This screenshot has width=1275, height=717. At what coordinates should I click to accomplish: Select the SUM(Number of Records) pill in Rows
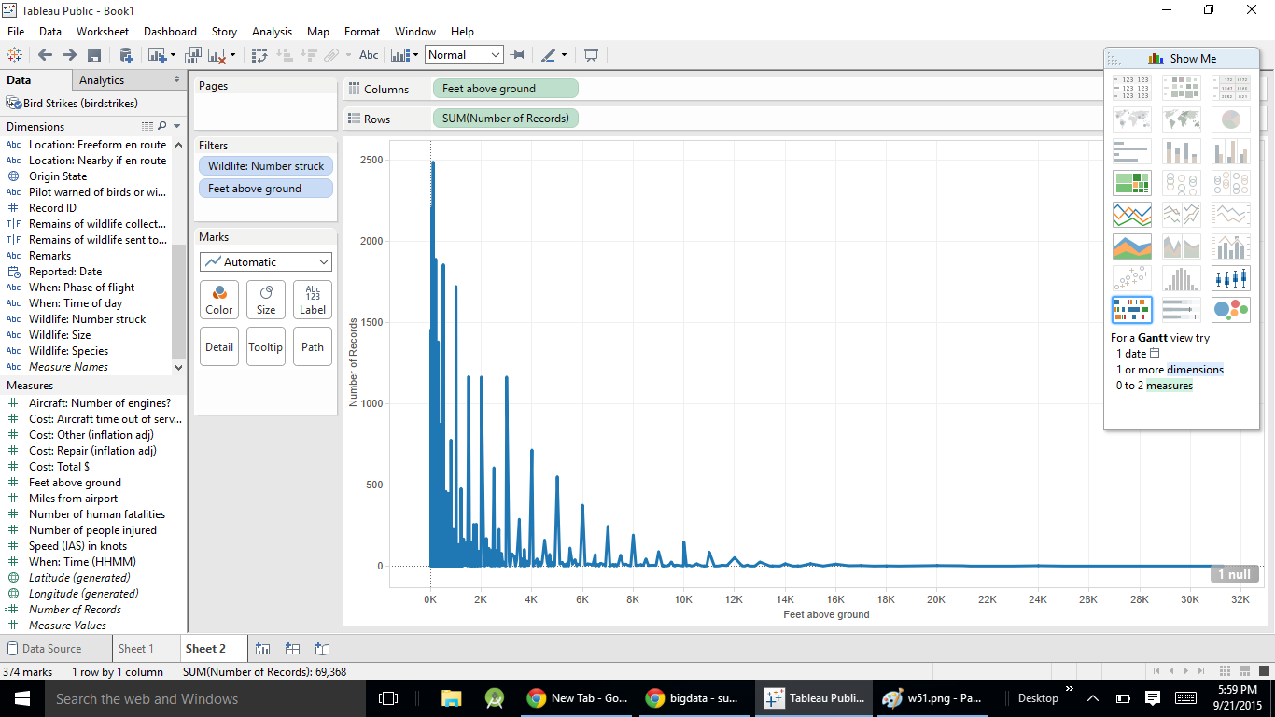point(505,119)
